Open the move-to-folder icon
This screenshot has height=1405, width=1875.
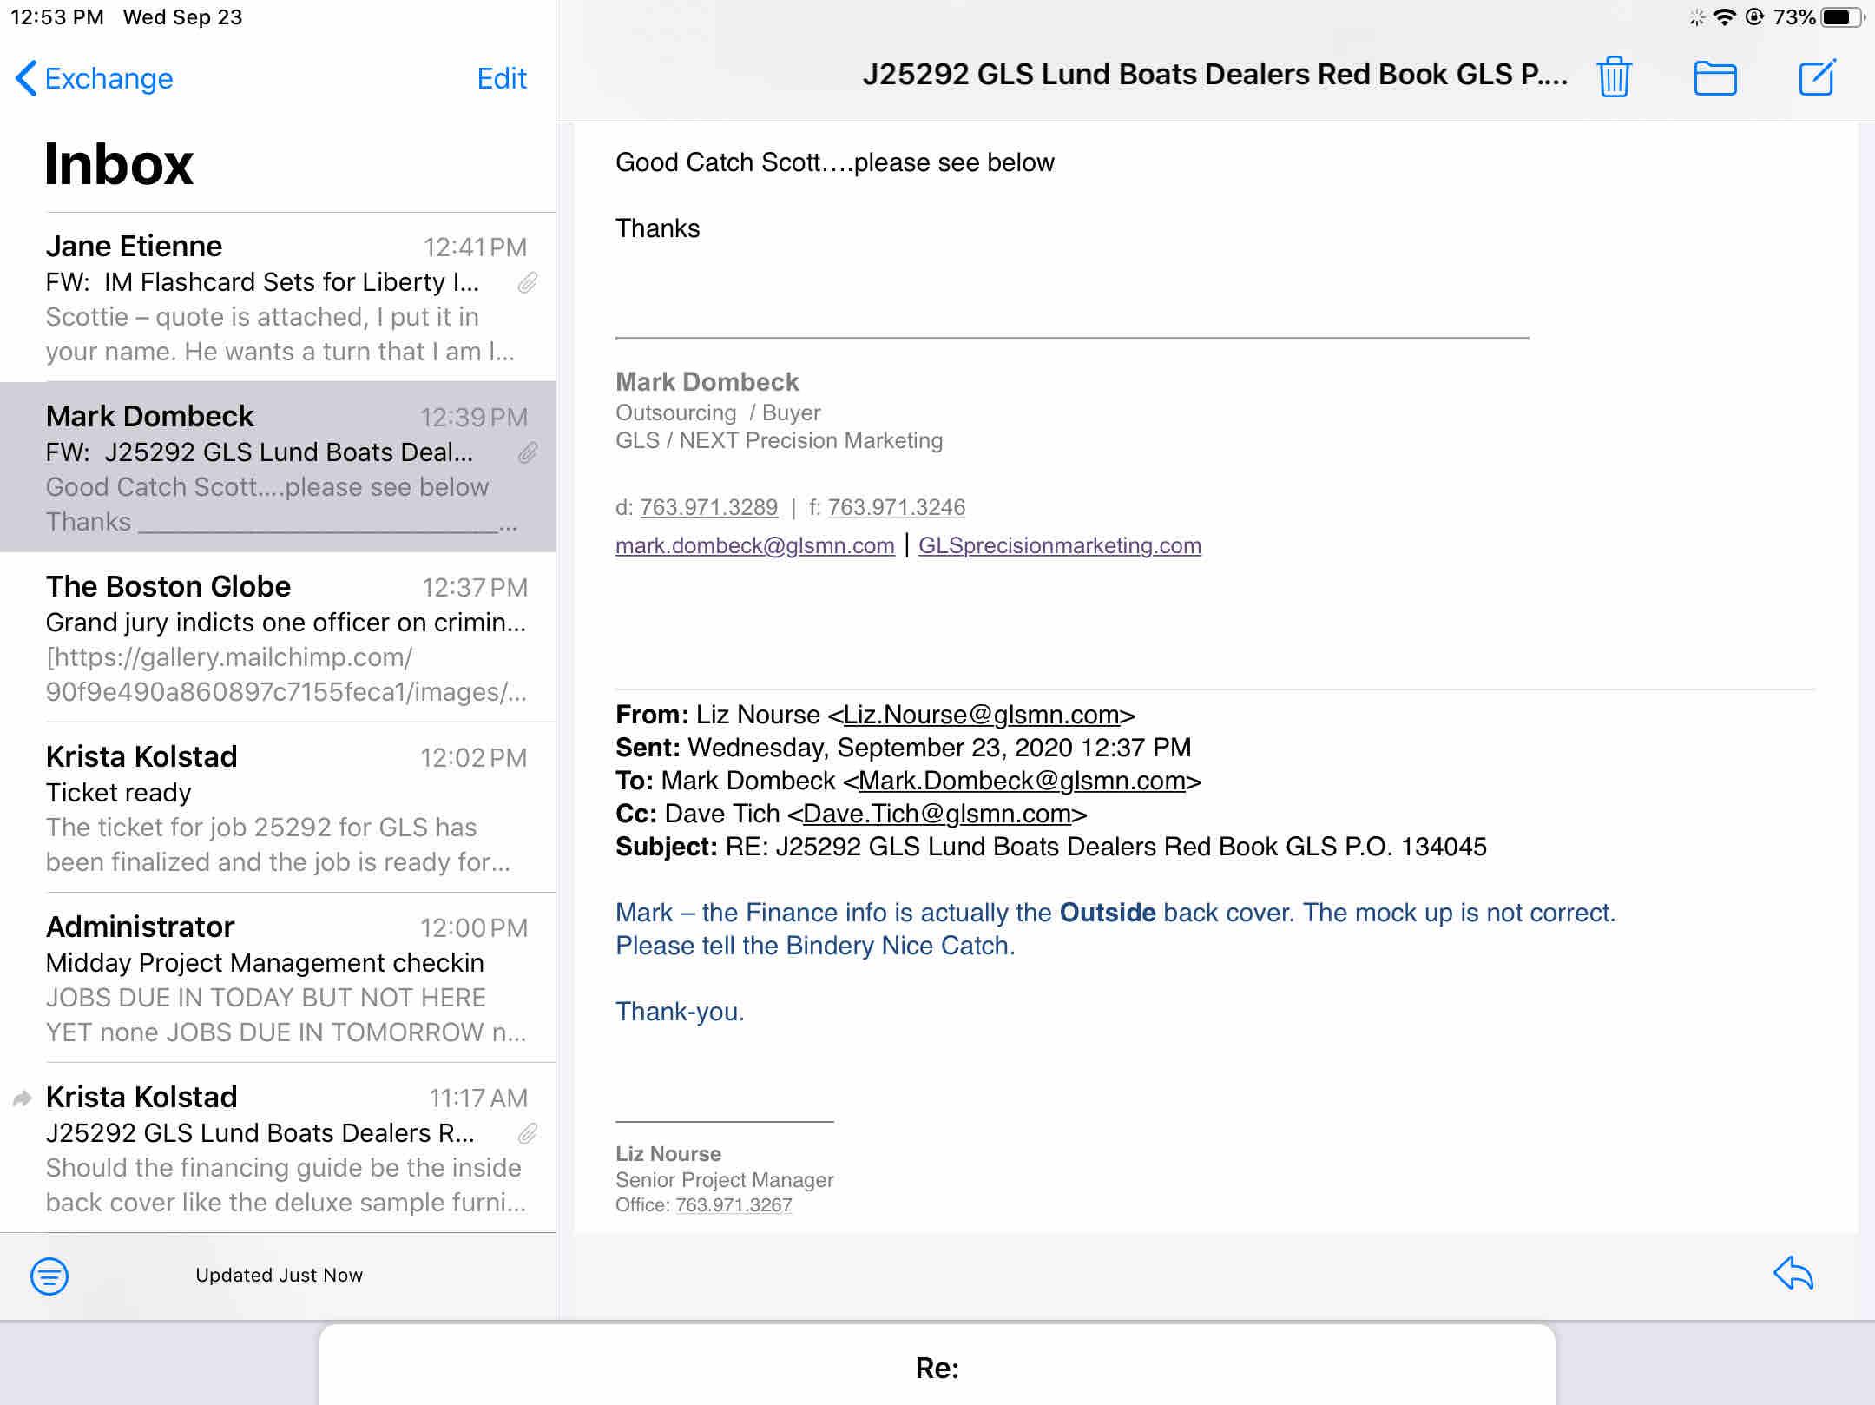1715,78
